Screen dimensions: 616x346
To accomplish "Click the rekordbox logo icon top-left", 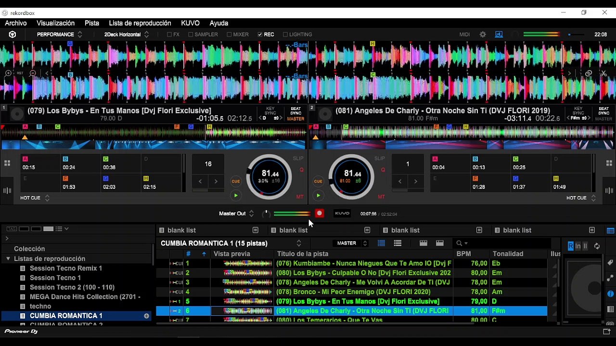I will pos(13,35).
